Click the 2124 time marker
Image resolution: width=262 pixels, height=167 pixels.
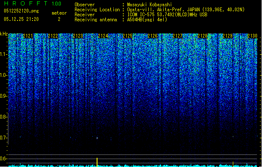point(103,36)
